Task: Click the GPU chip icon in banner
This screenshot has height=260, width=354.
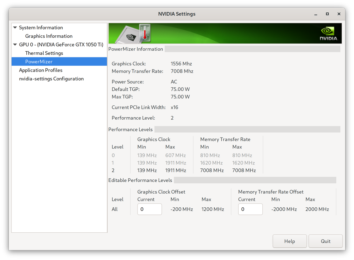Action: (128, 35)
